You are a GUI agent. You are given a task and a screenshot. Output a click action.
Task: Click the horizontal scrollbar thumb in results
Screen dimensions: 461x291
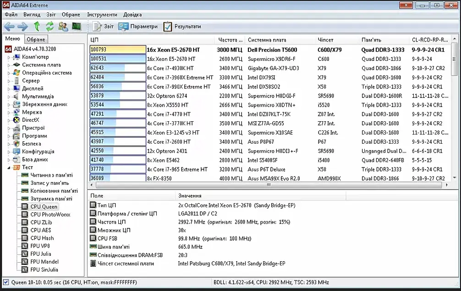269,185
